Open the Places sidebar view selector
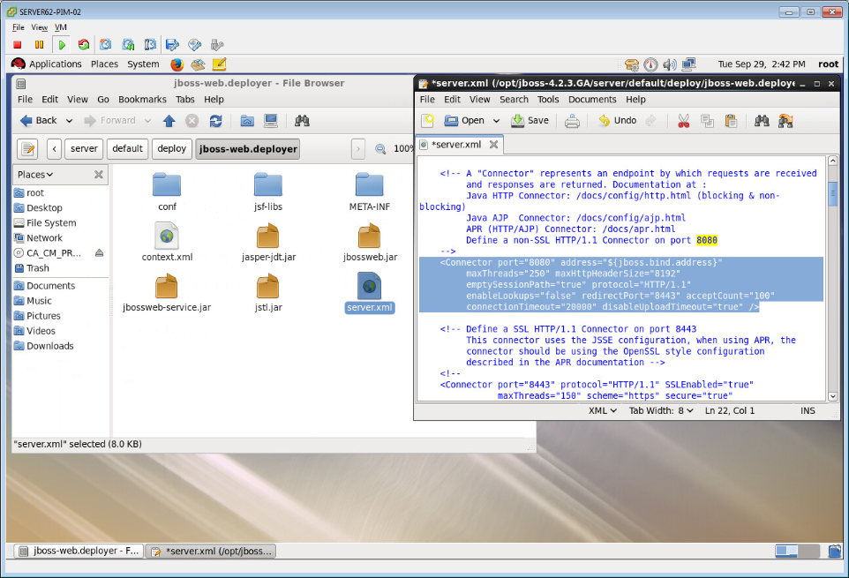This screenshot has height=578, width=849. coord(35,175)
